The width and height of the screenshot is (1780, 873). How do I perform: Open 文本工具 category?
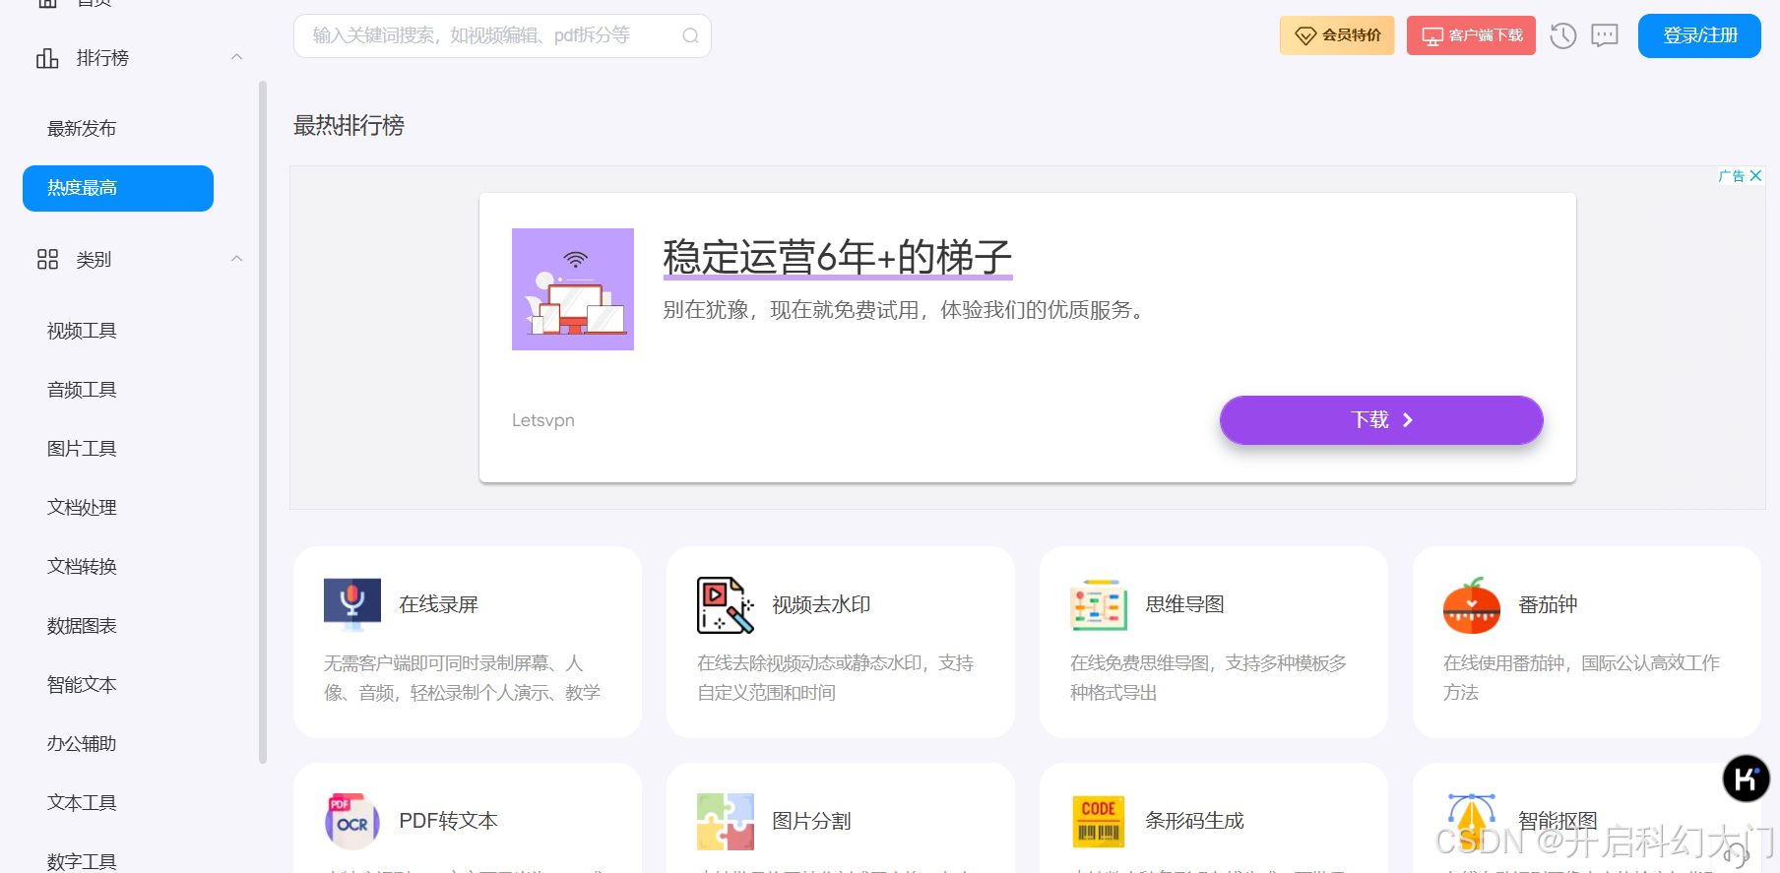(82, 803)
